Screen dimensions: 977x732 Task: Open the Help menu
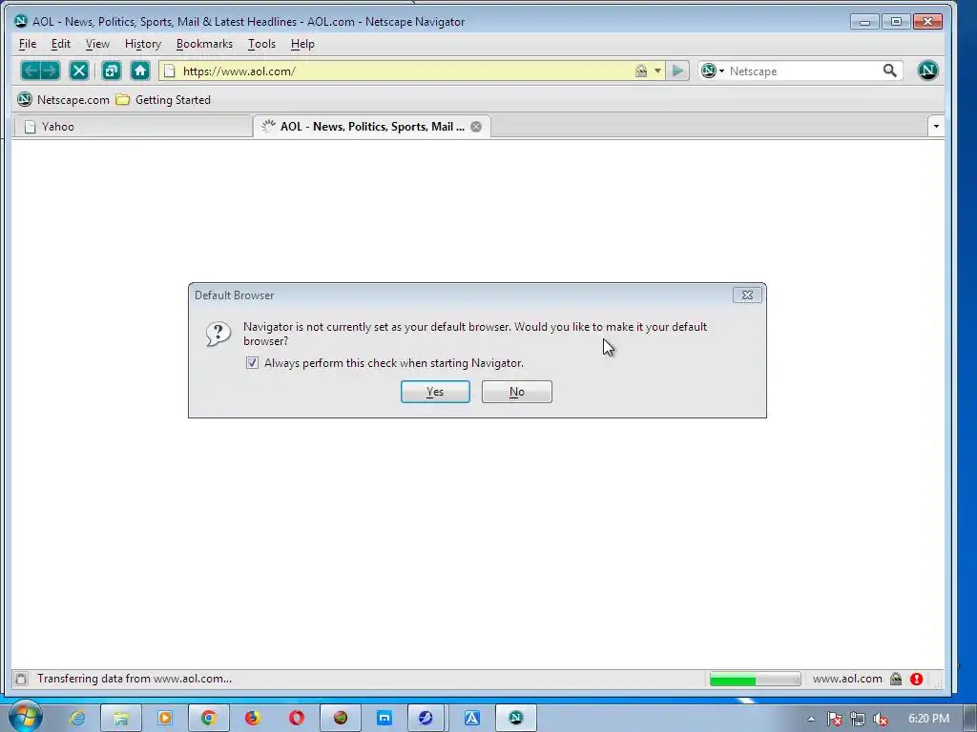pyautogui.click(x=302, y=44)
